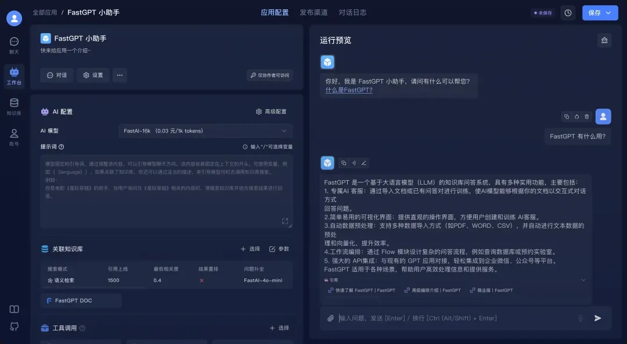Copy the user message FastGPT 有什么用?
This screenshot has width=627, height=344.
pos(566,117)
